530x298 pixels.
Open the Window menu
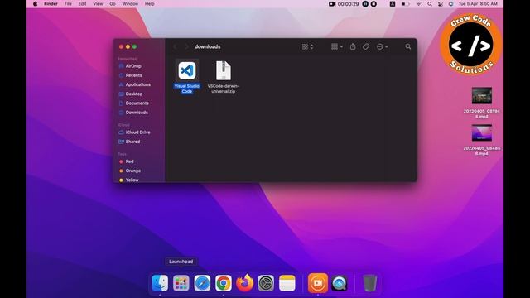130,3
